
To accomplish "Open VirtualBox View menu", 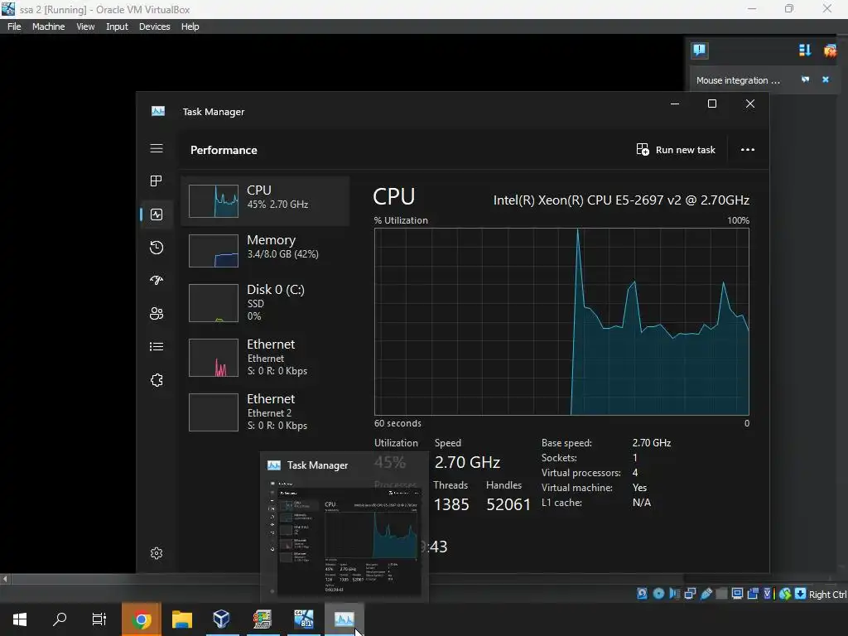I will click(x=85, y=26).
